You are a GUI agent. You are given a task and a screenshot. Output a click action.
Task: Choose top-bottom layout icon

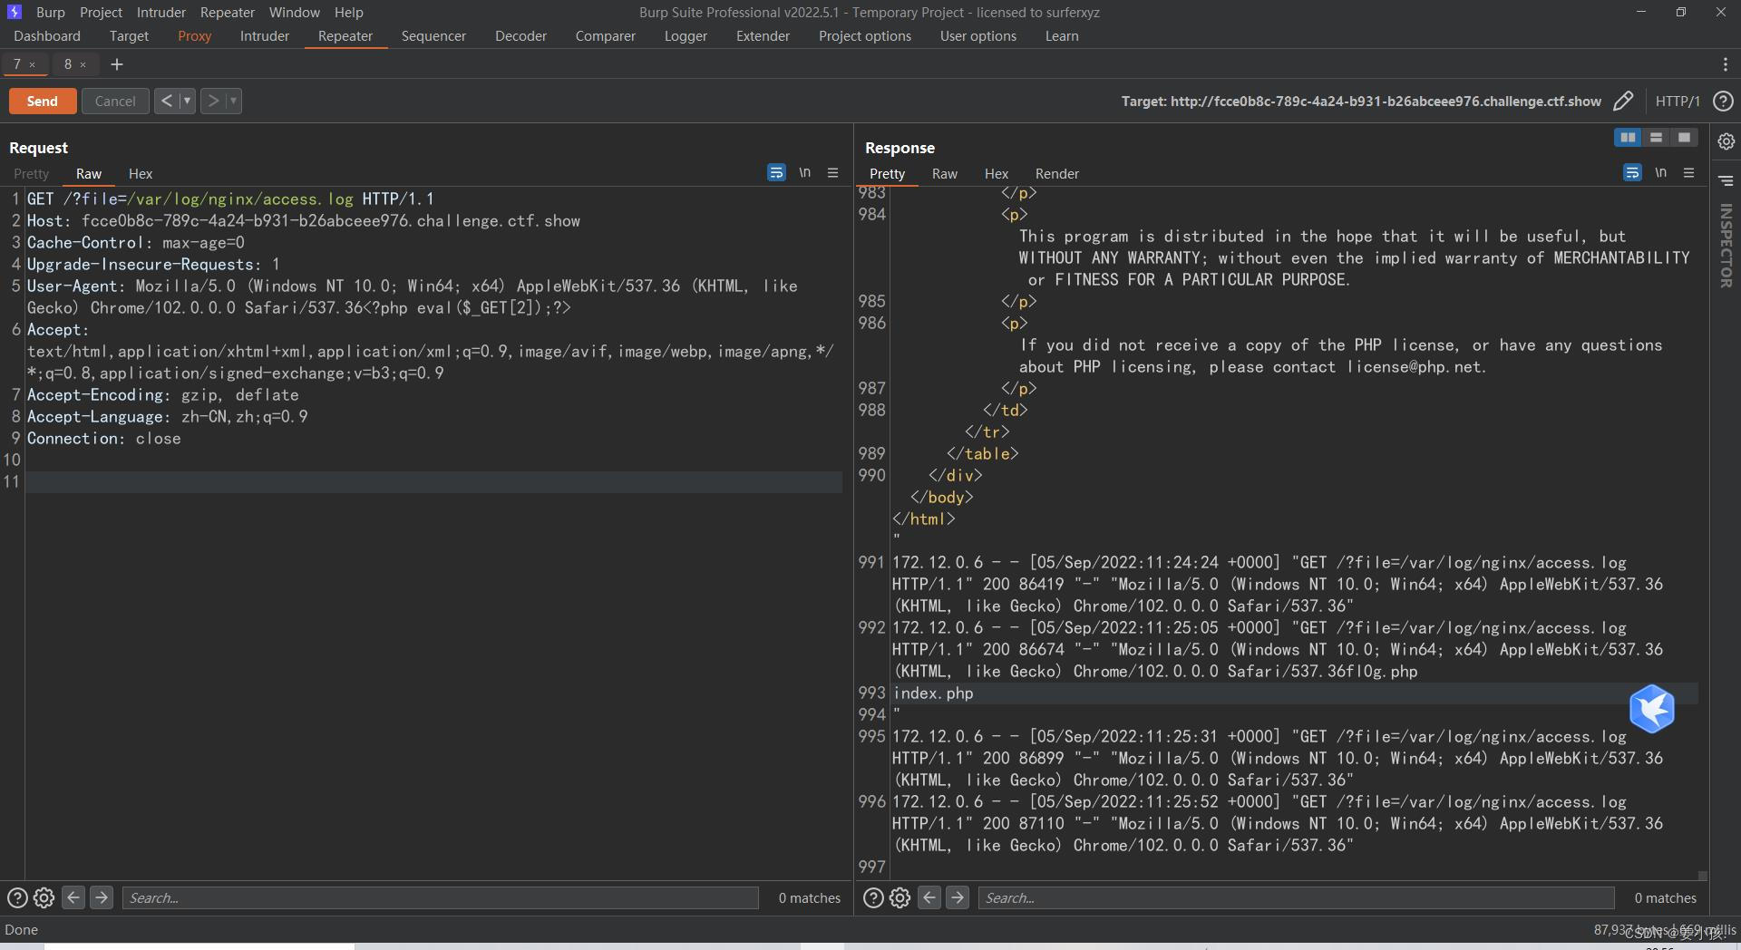click(x=1656, y=137)
